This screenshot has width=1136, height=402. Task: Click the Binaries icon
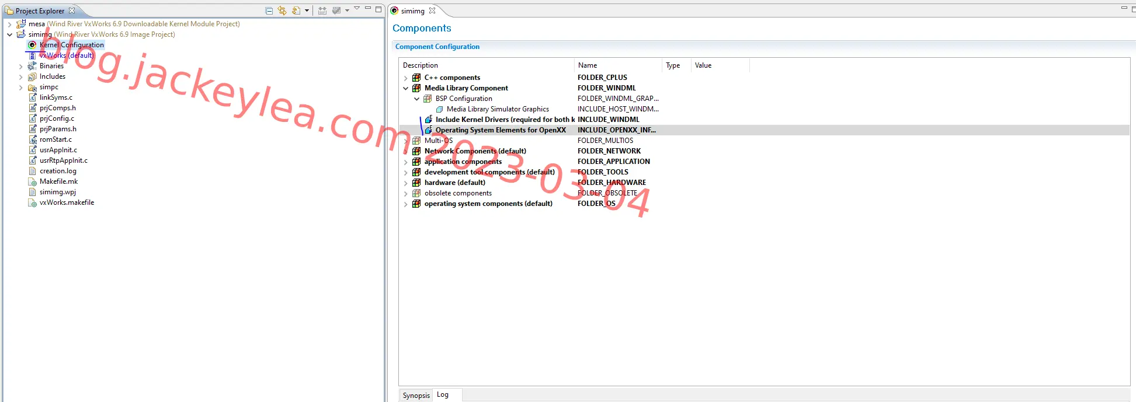point(32,66)
